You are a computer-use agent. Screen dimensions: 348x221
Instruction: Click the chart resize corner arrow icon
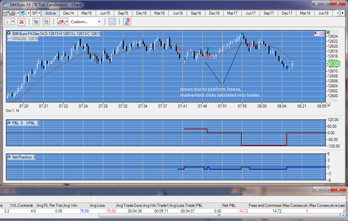[328, 105]
